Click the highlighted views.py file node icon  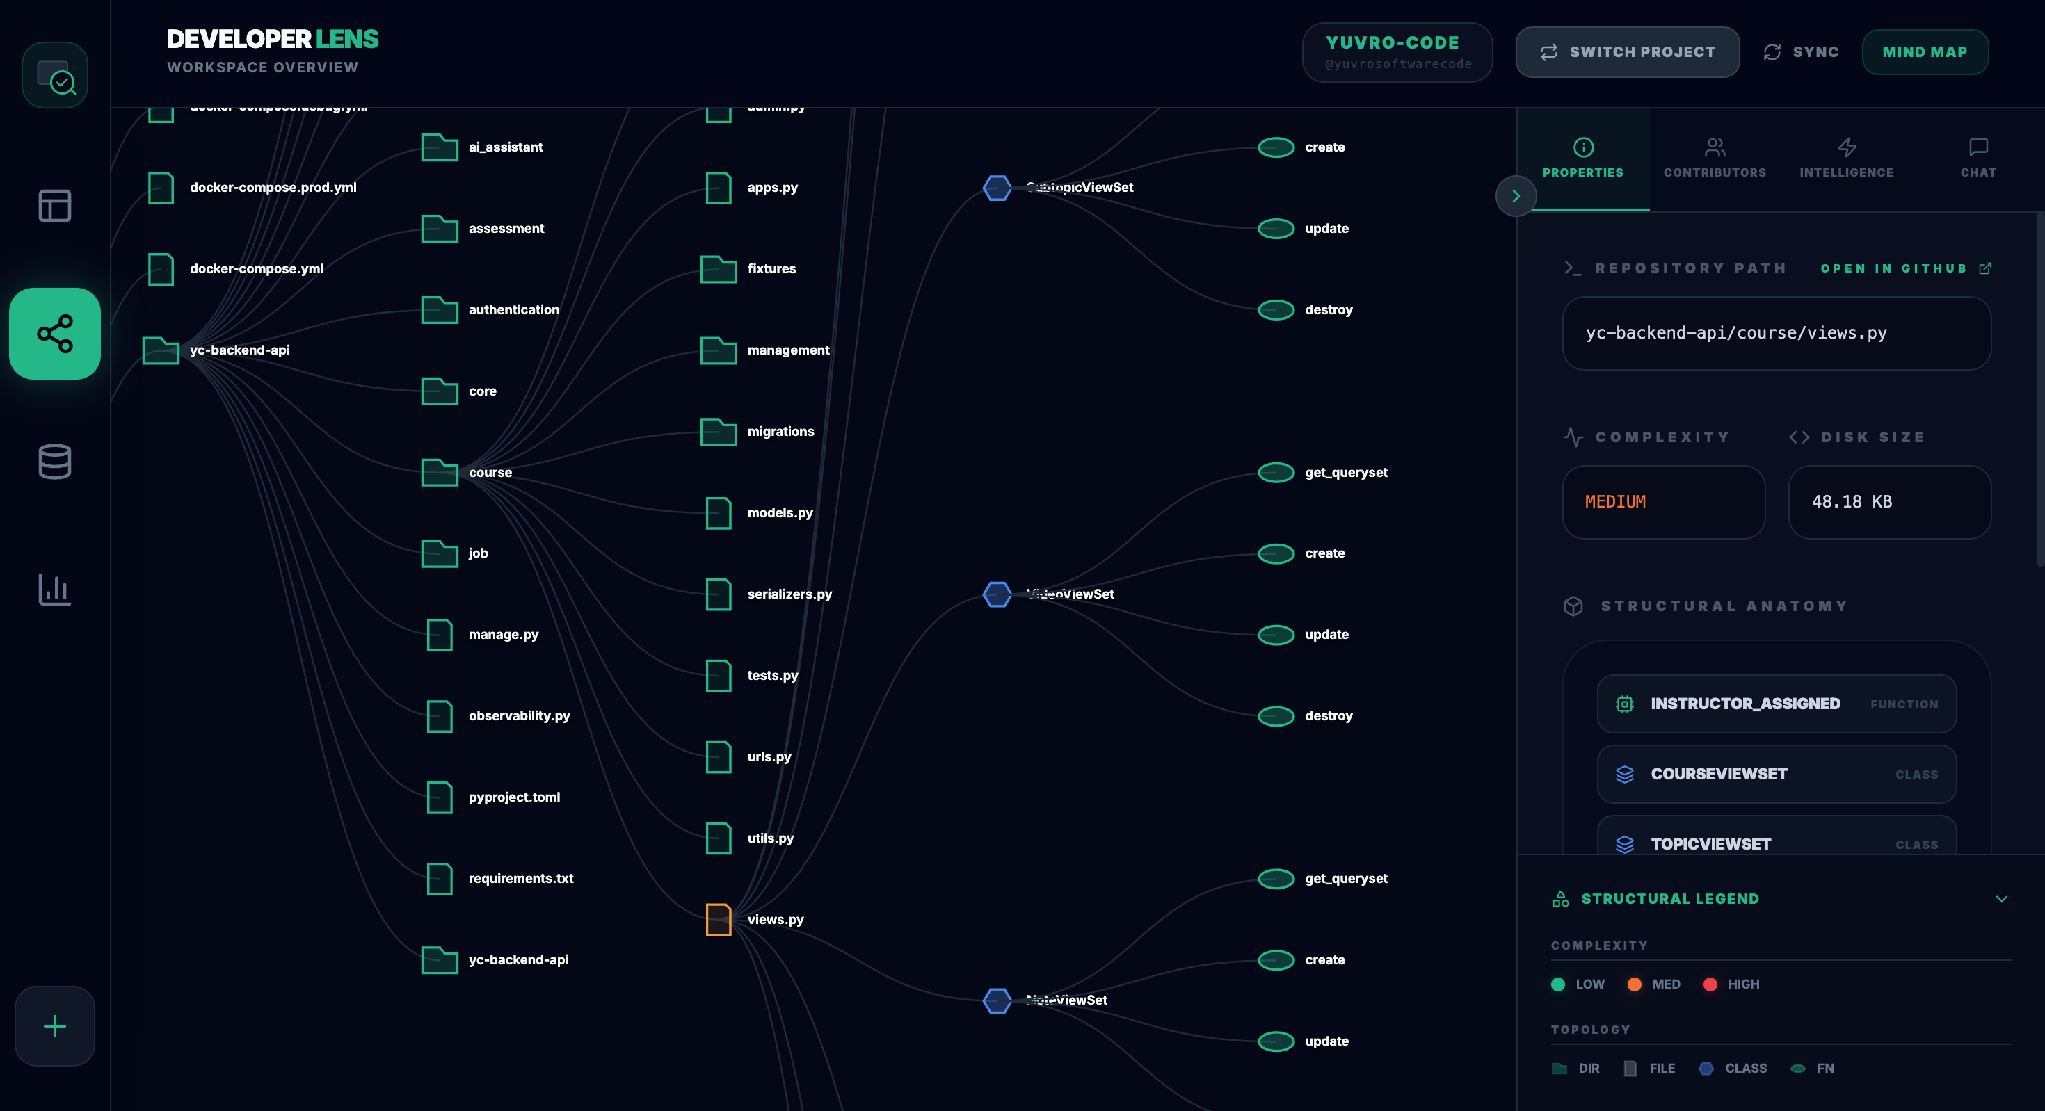pyautogui.click(x=719, y=919)
